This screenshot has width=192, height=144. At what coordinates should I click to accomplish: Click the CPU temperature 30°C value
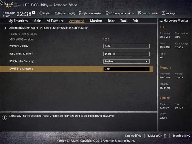(x=178, y=37)
